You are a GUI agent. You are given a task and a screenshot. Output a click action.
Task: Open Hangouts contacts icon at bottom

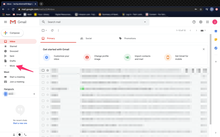[x=14, y=135]
